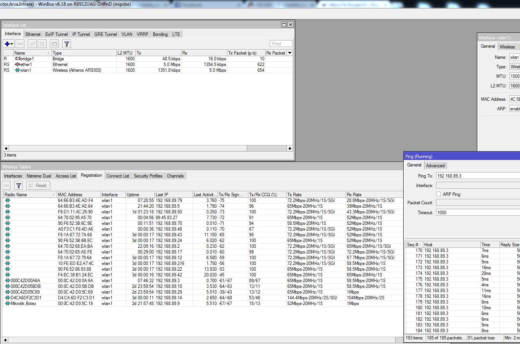Click the bridge1 interface icon
520x344 pixels.
pyautogui.click(x=18, y=59)
